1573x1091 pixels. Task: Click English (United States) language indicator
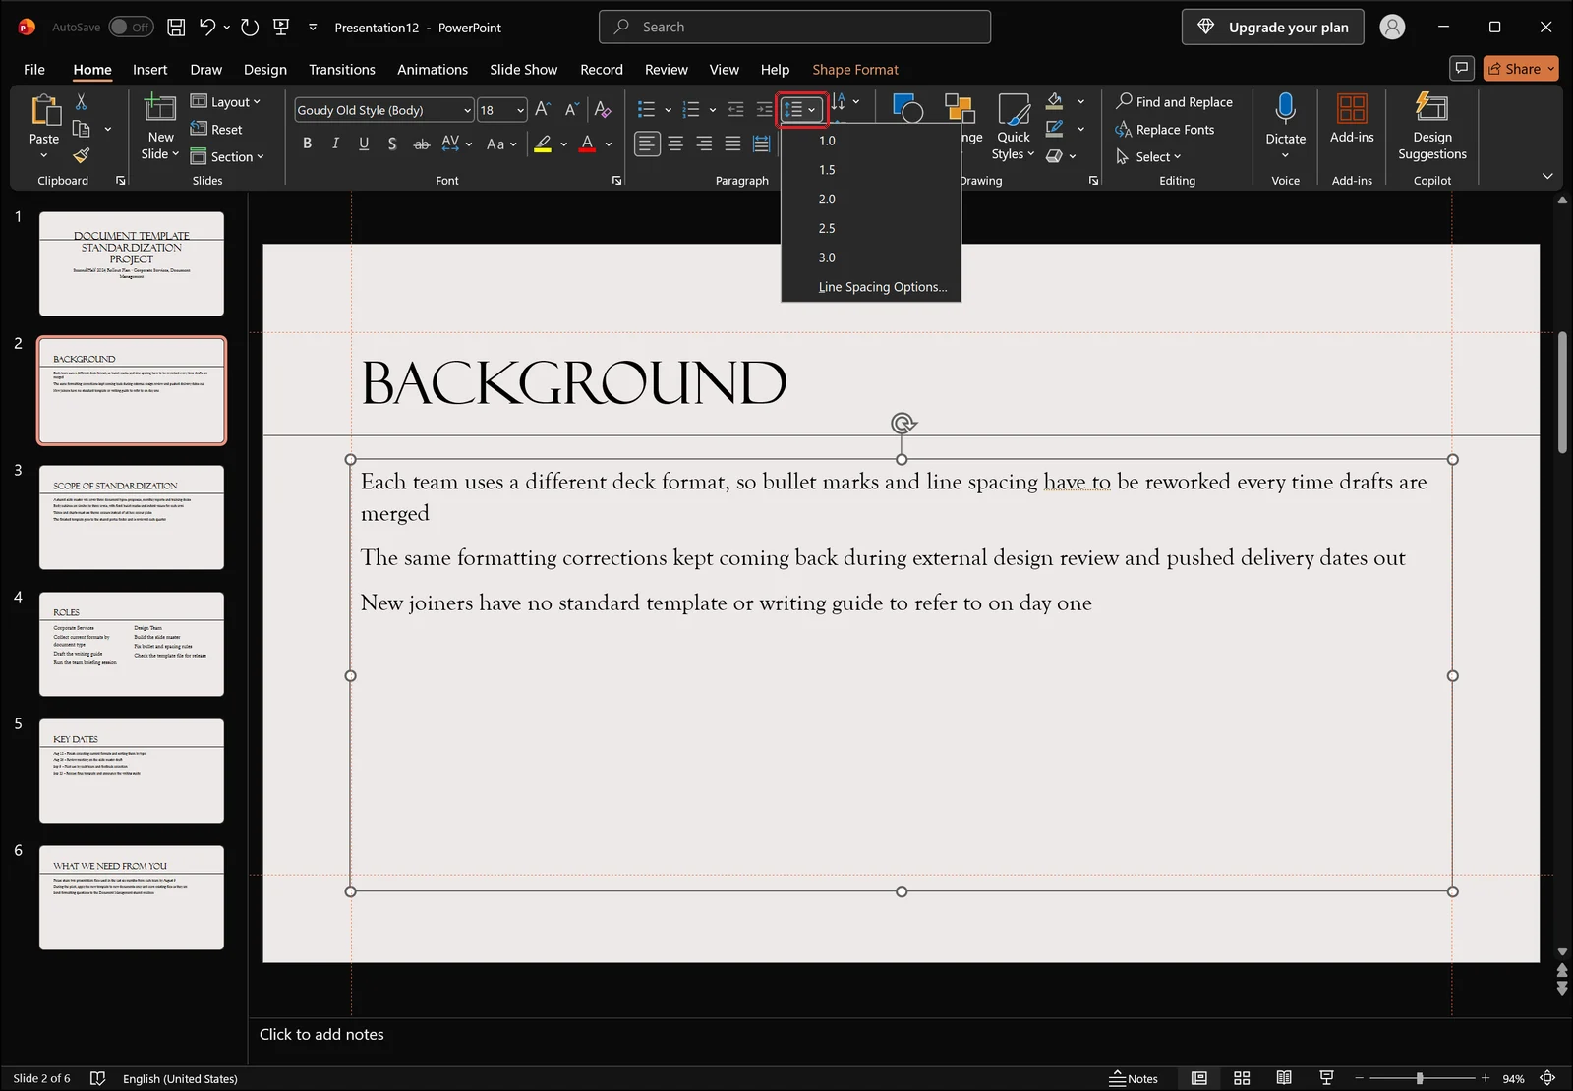tap(180, 1078)
